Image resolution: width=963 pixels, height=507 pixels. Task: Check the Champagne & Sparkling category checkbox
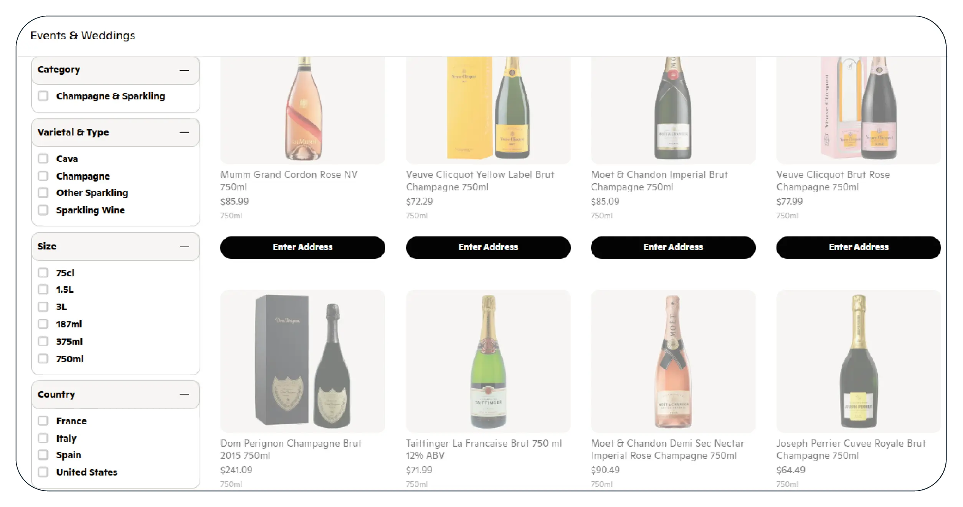point(43,96)
